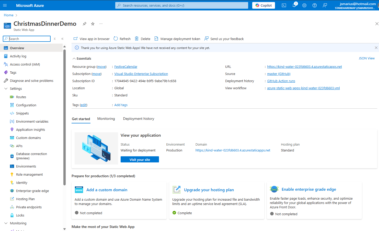
Task: Open the more options ellipsis beside the title
Action: [x=101, y=24]
